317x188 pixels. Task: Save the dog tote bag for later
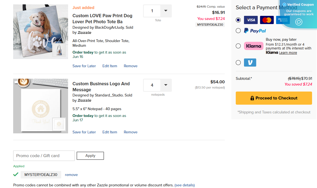84,66
